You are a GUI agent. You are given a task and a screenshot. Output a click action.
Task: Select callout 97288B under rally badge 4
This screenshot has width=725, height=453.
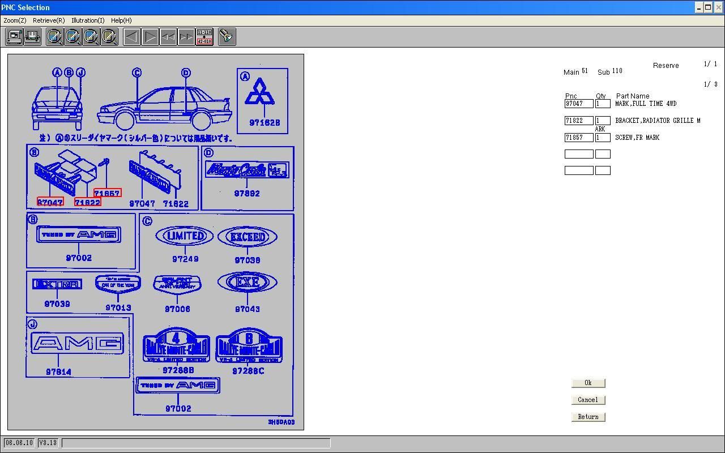[178, 370]
